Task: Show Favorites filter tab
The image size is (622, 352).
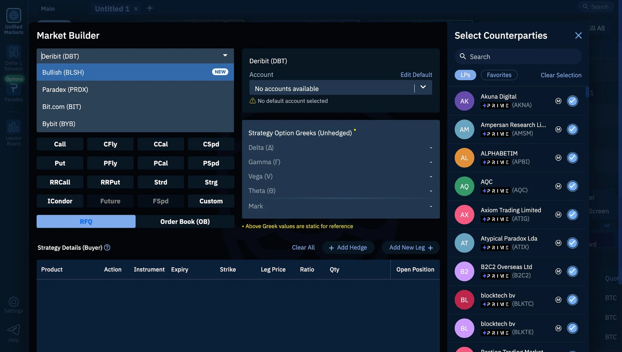Action: pyautogui.click(x=499, y=75)
